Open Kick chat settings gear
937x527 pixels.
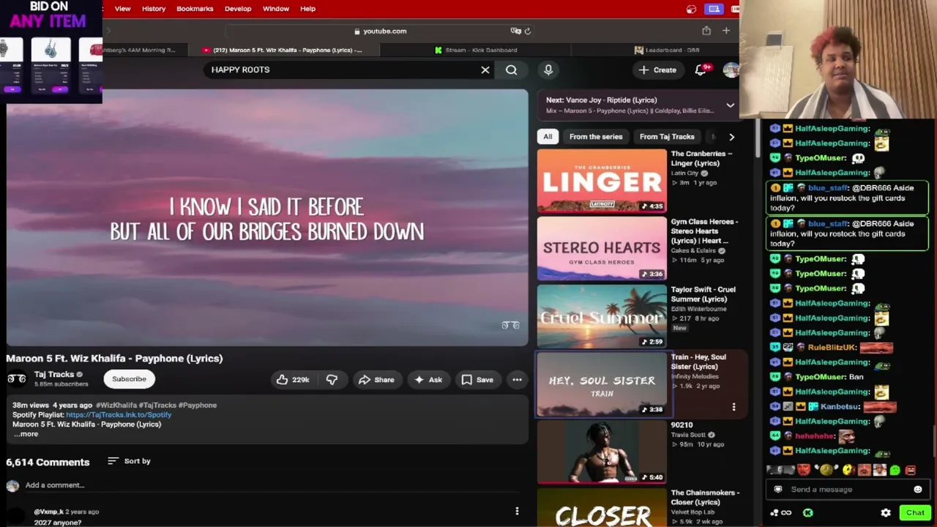pos(886,513)
